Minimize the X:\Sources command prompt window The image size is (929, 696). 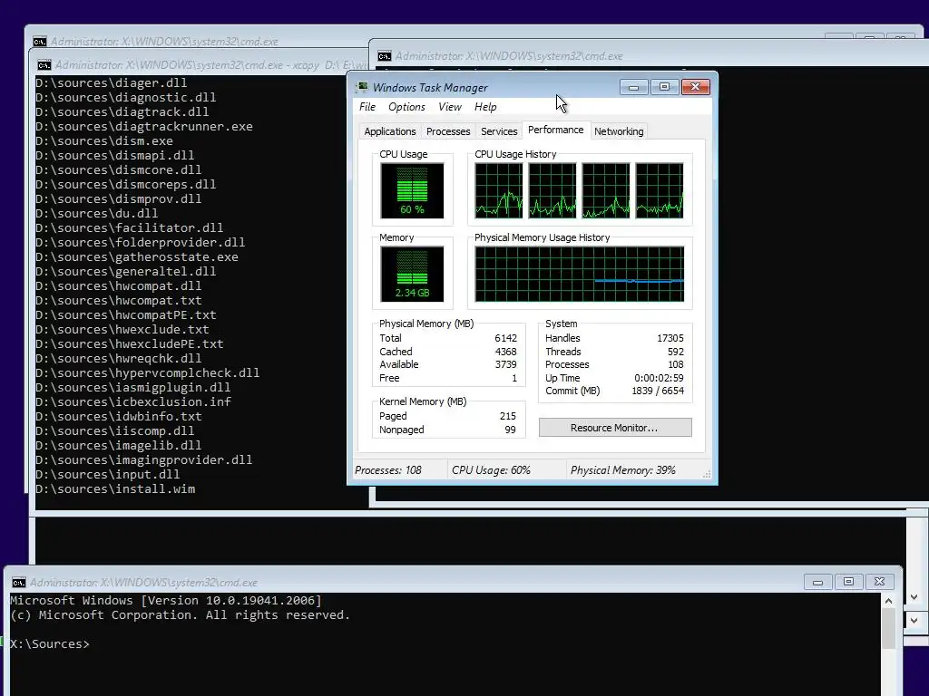click(817, 582)
